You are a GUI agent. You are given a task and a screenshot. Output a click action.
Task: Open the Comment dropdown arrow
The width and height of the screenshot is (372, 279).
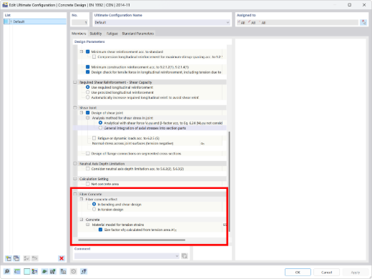pyautogui.click(x=177, y=256)
